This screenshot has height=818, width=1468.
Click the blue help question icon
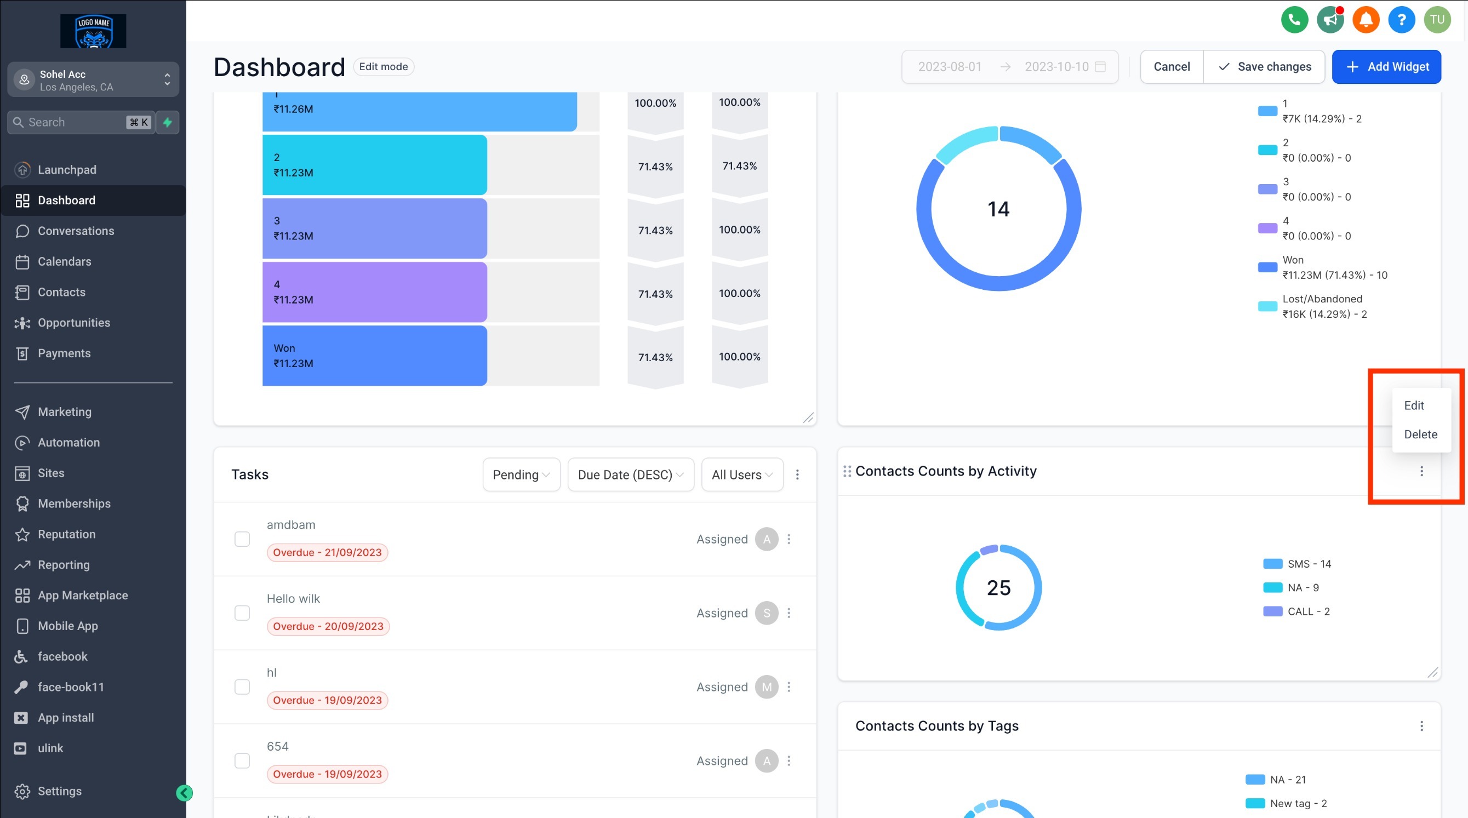pyautogui.click(x=1401, y=20)
